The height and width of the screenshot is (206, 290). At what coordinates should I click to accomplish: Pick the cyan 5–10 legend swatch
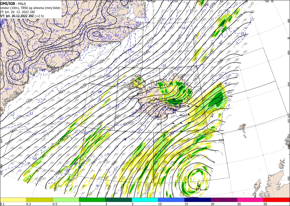tap(145, 200)
